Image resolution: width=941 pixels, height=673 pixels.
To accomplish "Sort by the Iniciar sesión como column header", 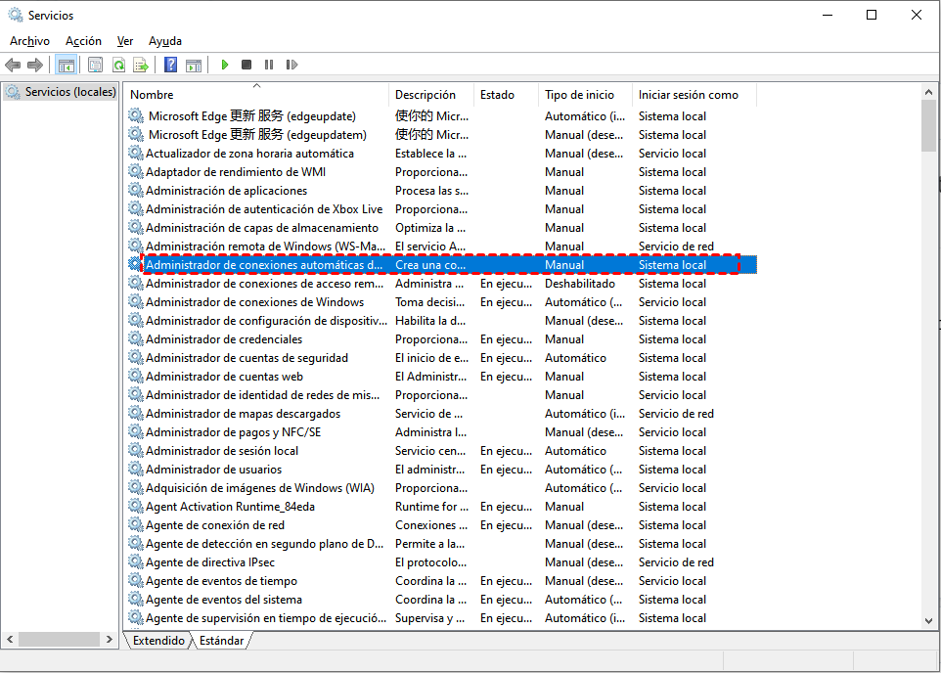I will point(695,94).
